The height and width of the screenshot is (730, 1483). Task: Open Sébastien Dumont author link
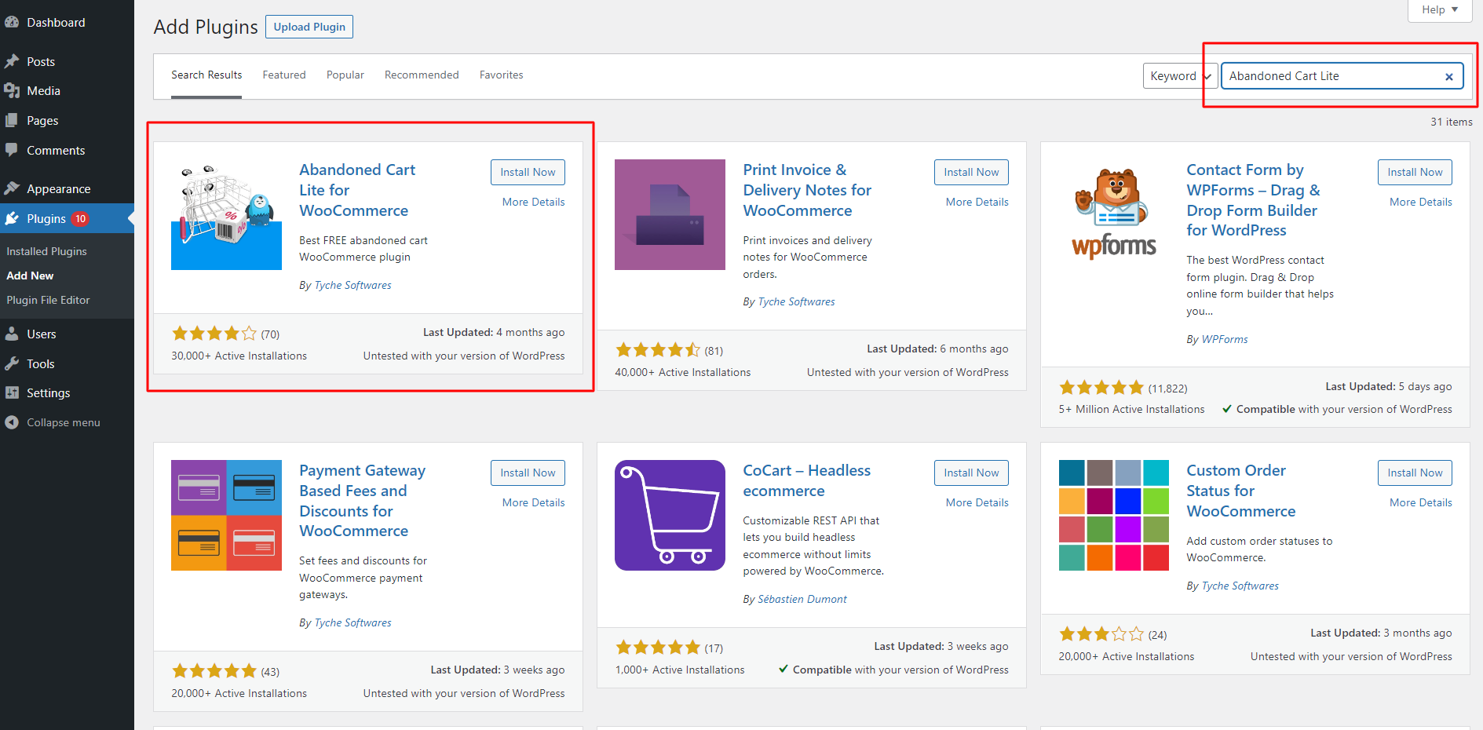[802, 600]
